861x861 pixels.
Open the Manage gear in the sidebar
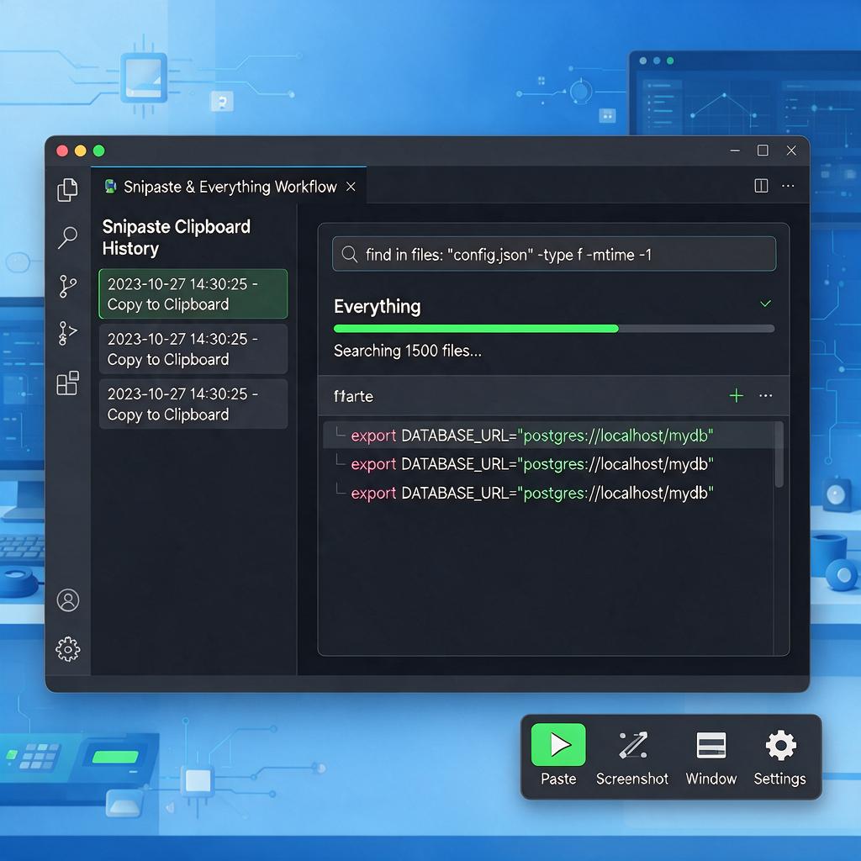68,649
